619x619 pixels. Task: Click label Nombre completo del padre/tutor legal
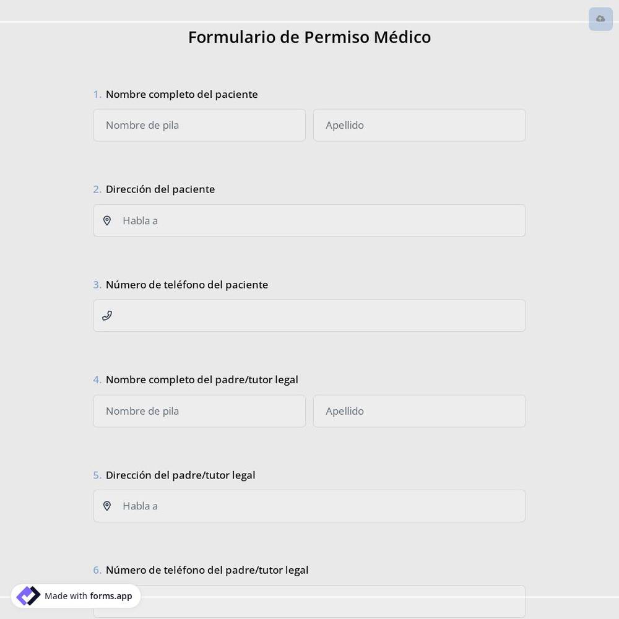pos(202,379)
